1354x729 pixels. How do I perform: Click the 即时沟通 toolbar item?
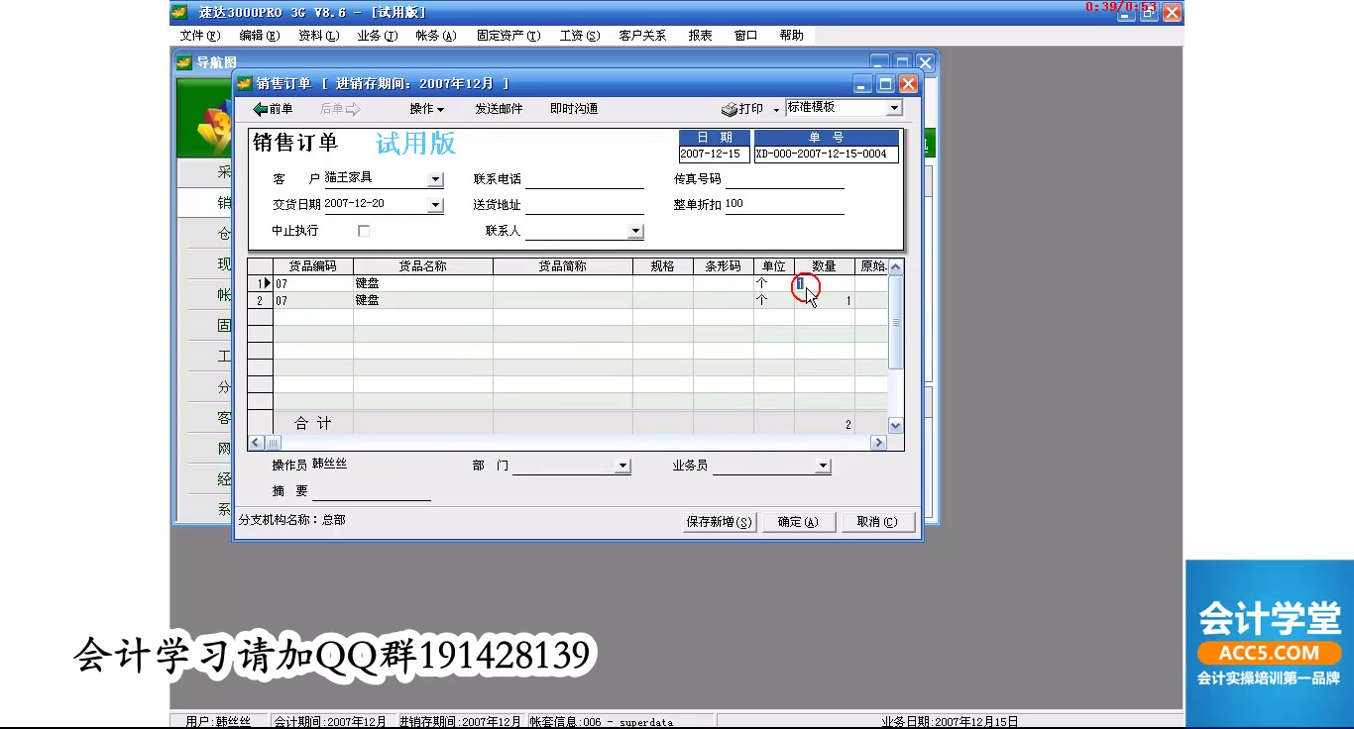(572, 109)
